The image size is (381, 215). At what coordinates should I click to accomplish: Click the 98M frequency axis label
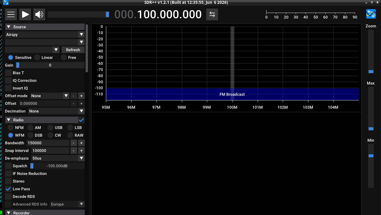[x=182, y=107]
